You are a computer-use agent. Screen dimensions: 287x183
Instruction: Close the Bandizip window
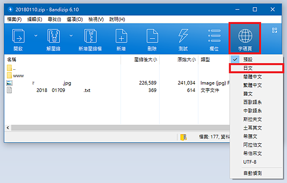coord(273,10)
